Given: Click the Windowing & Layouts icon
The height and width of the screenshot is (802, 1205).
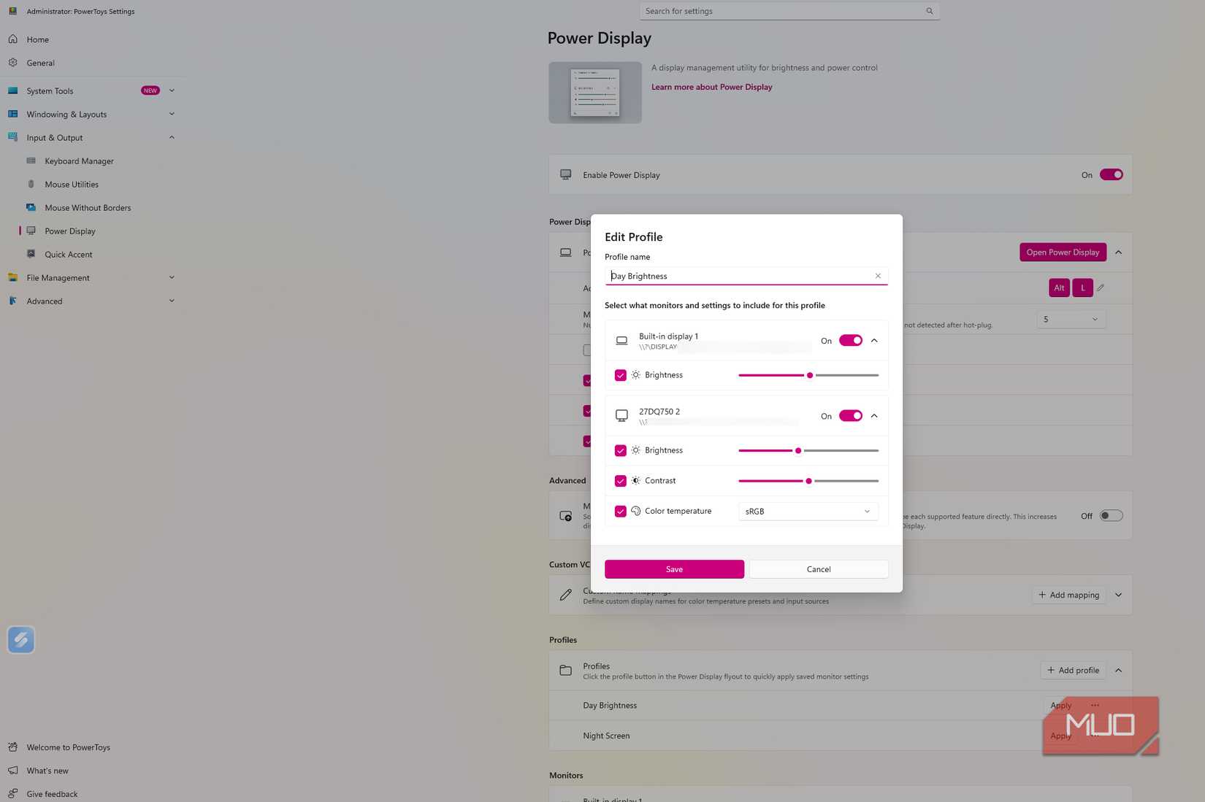Looking at the screenshot, I should pos(12,114).
